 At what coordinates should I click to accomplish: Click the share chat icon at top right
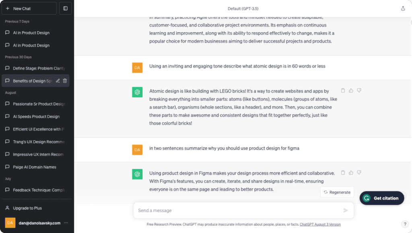tap(403, 8)
